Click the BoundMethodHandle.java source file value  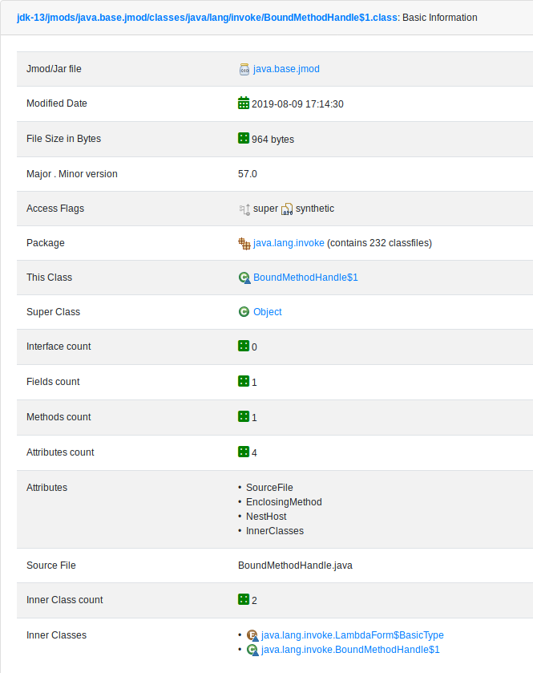295,566
